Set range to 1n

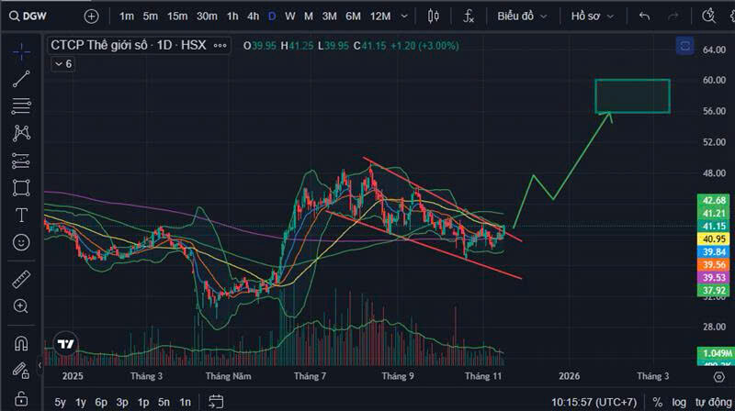click(186, 402)
